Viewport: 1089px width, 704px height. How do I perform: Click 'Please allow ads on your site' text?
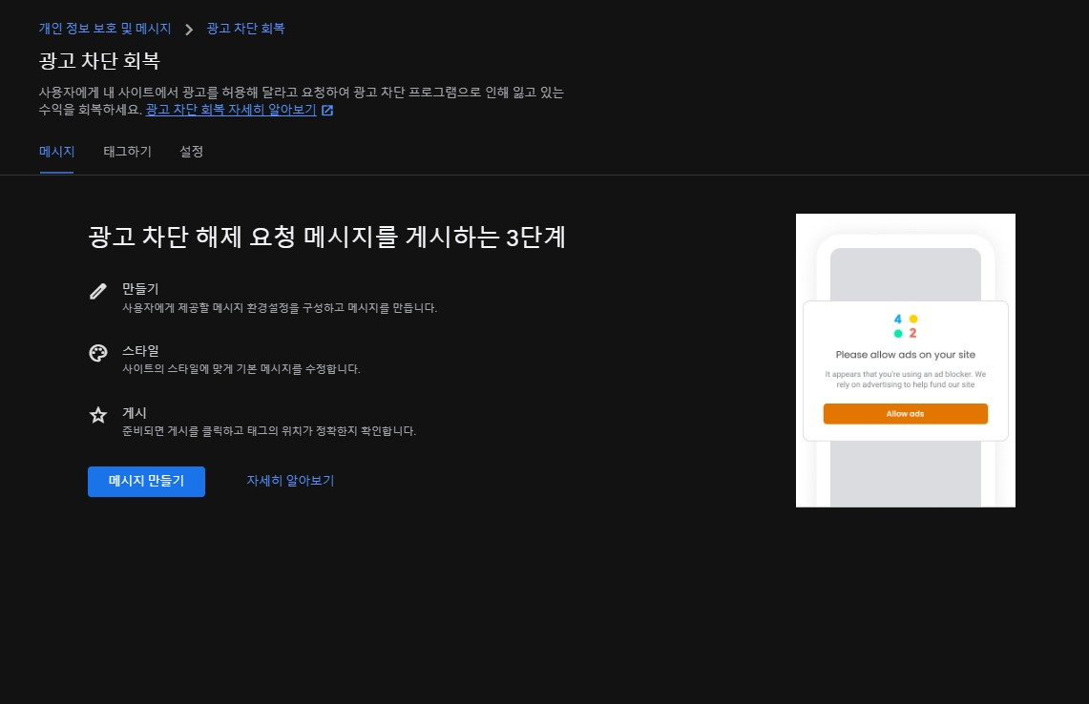click(905, 355)
